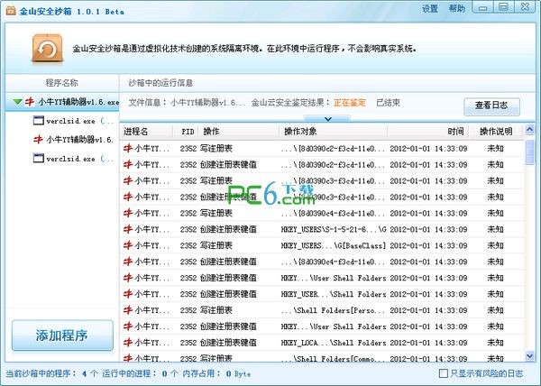
Task: Expand file info with the down chevron
Action: [328, 119]
